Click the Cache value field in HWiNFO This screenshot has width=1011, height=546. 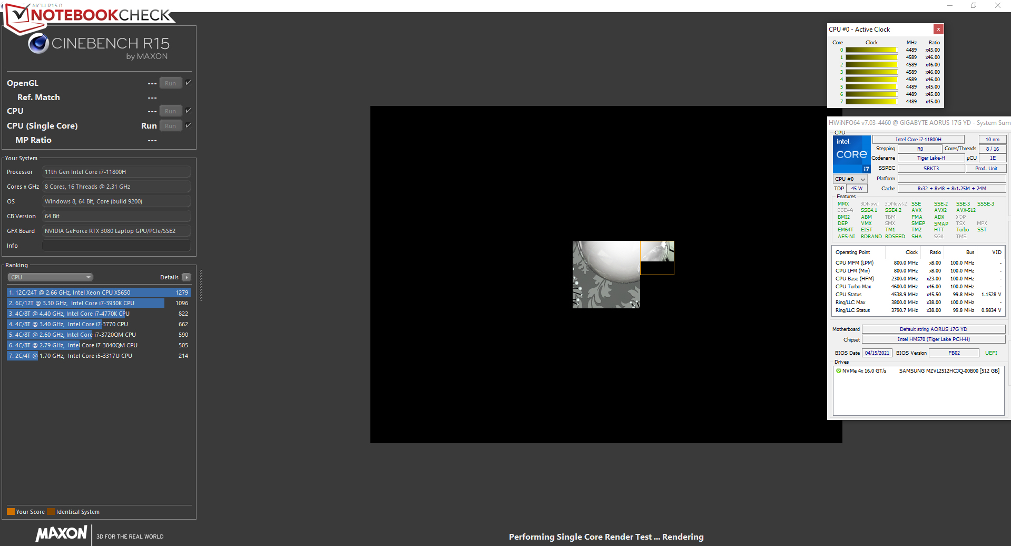point(952,189)
